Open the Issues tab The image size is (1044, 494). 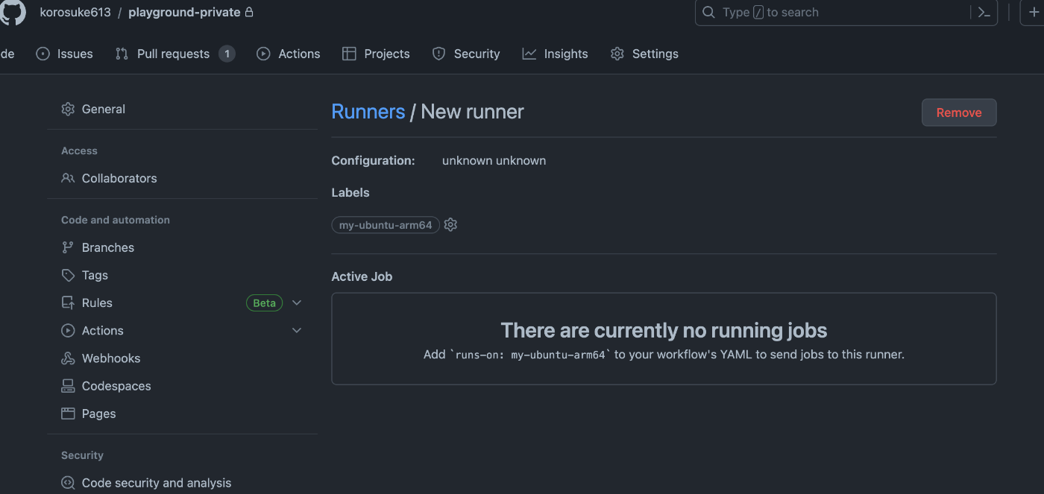[65, 54]
